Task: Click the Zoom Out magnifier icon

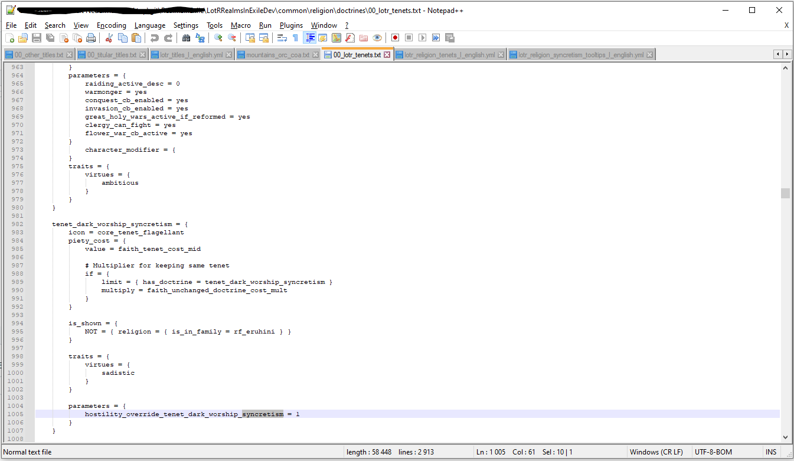Action: tap(232, 38)
